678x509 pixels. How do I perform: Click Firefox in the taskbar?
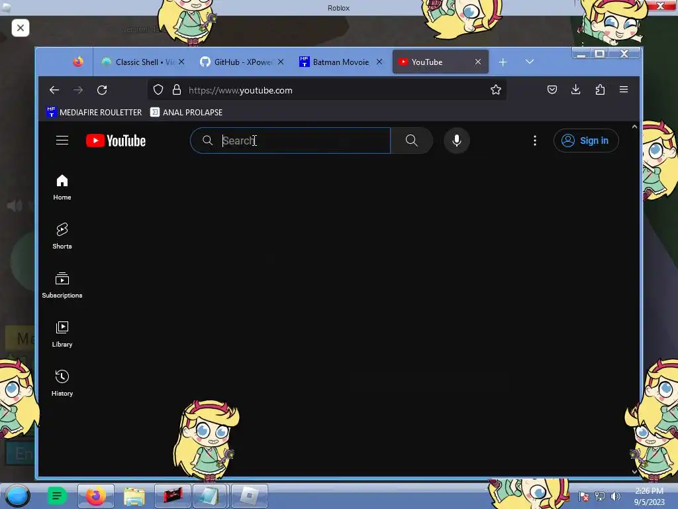coord(96,496)
